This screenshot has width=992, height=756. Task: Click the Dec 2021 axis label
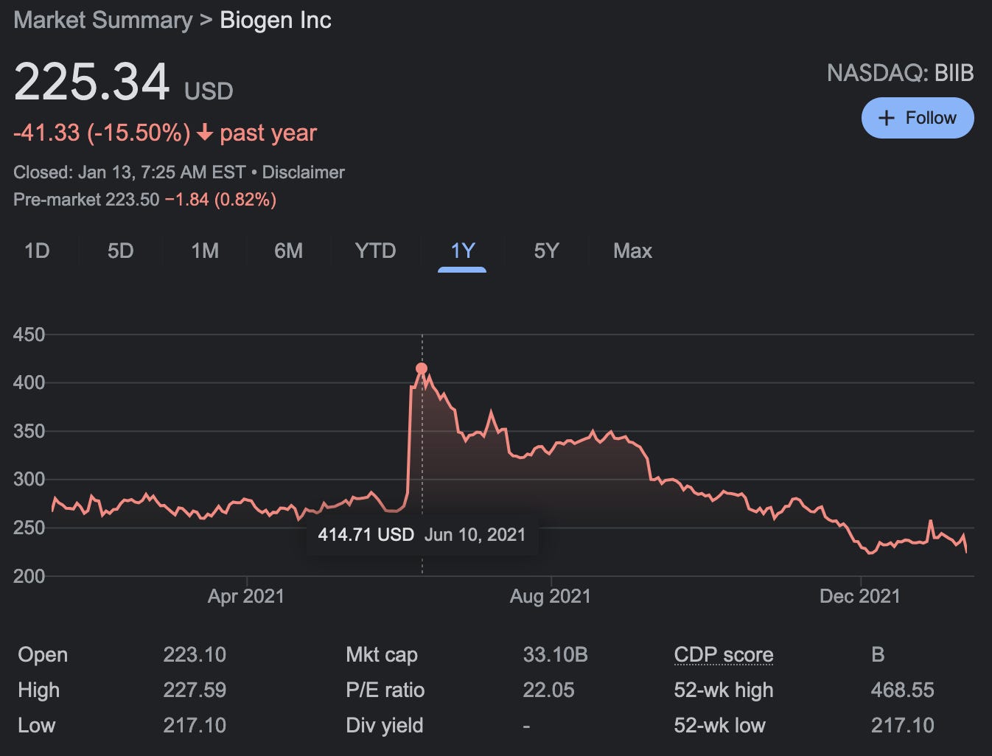860,596
